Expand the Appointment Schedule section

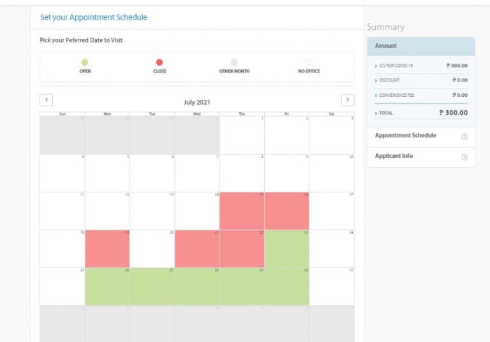click(x=406, y=136)
